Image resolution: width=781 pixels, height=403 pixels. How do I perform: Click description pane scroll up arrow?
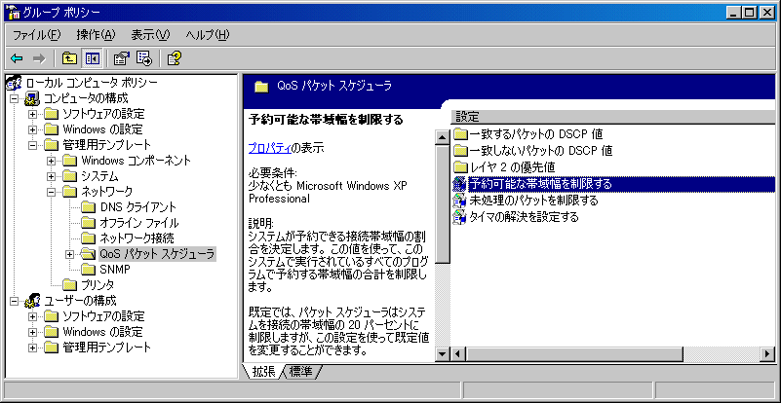(443, 137)
